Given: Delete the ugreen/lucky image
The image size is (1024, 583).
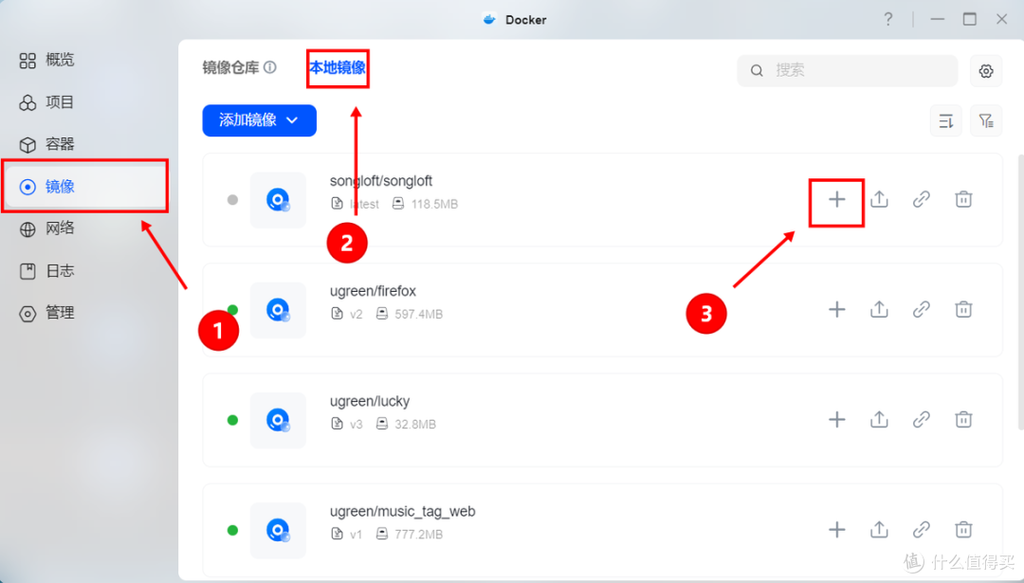Looking at the screenshot, I should (x=963, y=419).
